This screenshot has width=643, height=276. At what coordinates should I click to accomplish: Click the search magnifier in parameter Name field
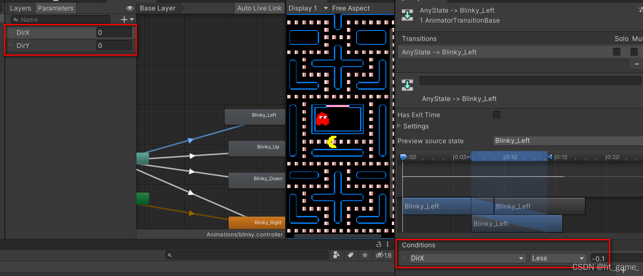tap(16, 20)
